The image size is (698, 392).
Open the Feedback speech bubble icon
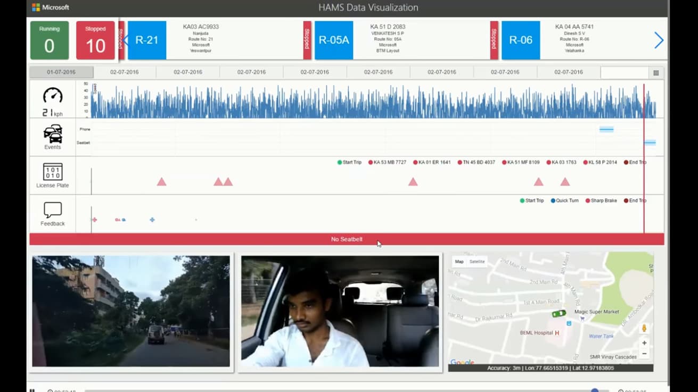point(53,210)
